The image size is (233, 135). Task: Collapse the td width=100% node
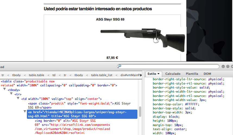pos(18,98)
